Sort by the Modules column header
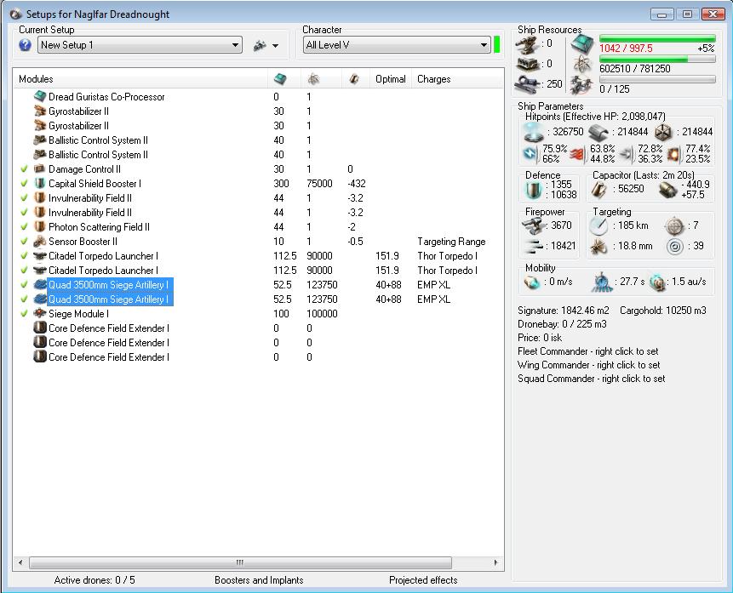733x593 pixels. point(140,79)
